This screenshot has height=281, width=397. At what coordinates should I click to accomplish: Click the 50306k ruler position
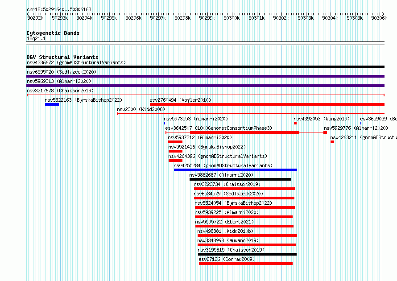379,18
